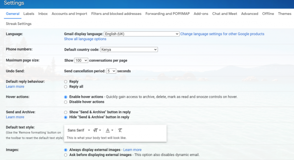Expand the Gmail display language dropdown
Screen dimensions: 294x160
[x=141, y=34]
